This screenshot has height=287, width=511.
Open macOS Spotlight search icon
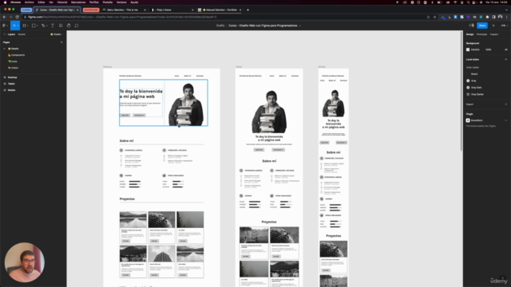(x=469, y=2)
